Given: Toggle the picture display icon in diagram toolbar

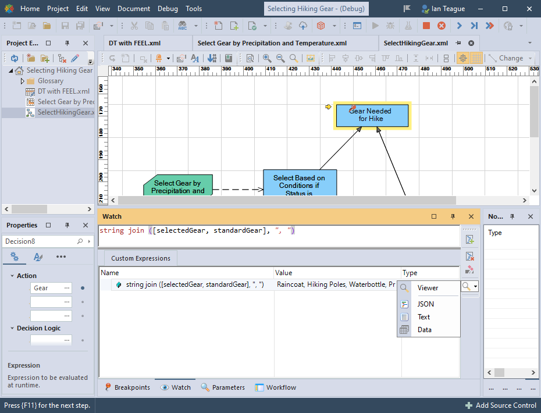Looking at the screenshot, I should point(311,58).
